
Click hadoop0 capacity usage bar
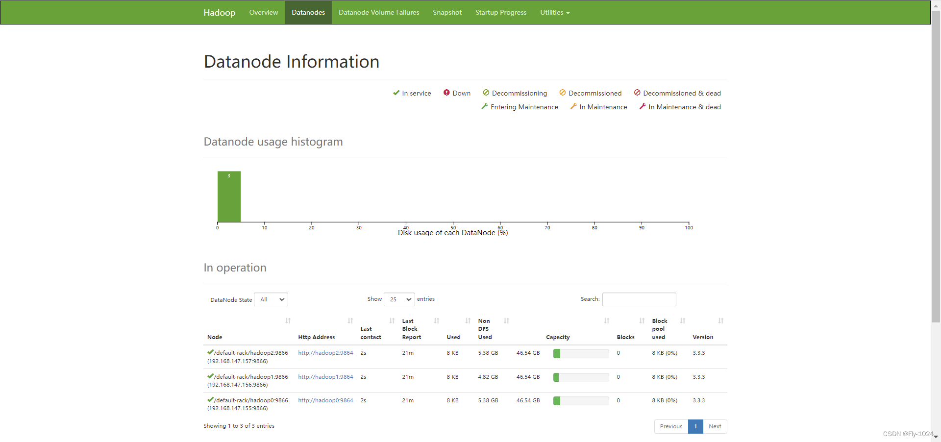pos(581,401)
